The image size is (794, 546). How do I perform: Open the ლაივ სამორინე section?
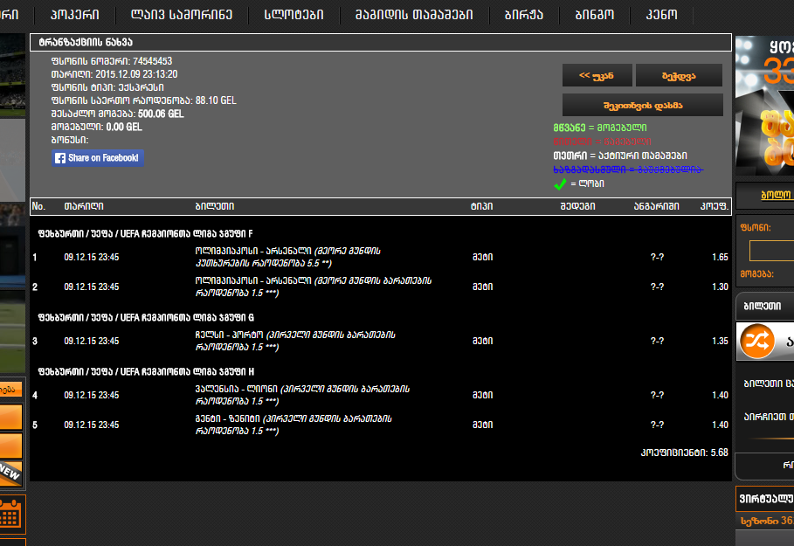[182, 13]
